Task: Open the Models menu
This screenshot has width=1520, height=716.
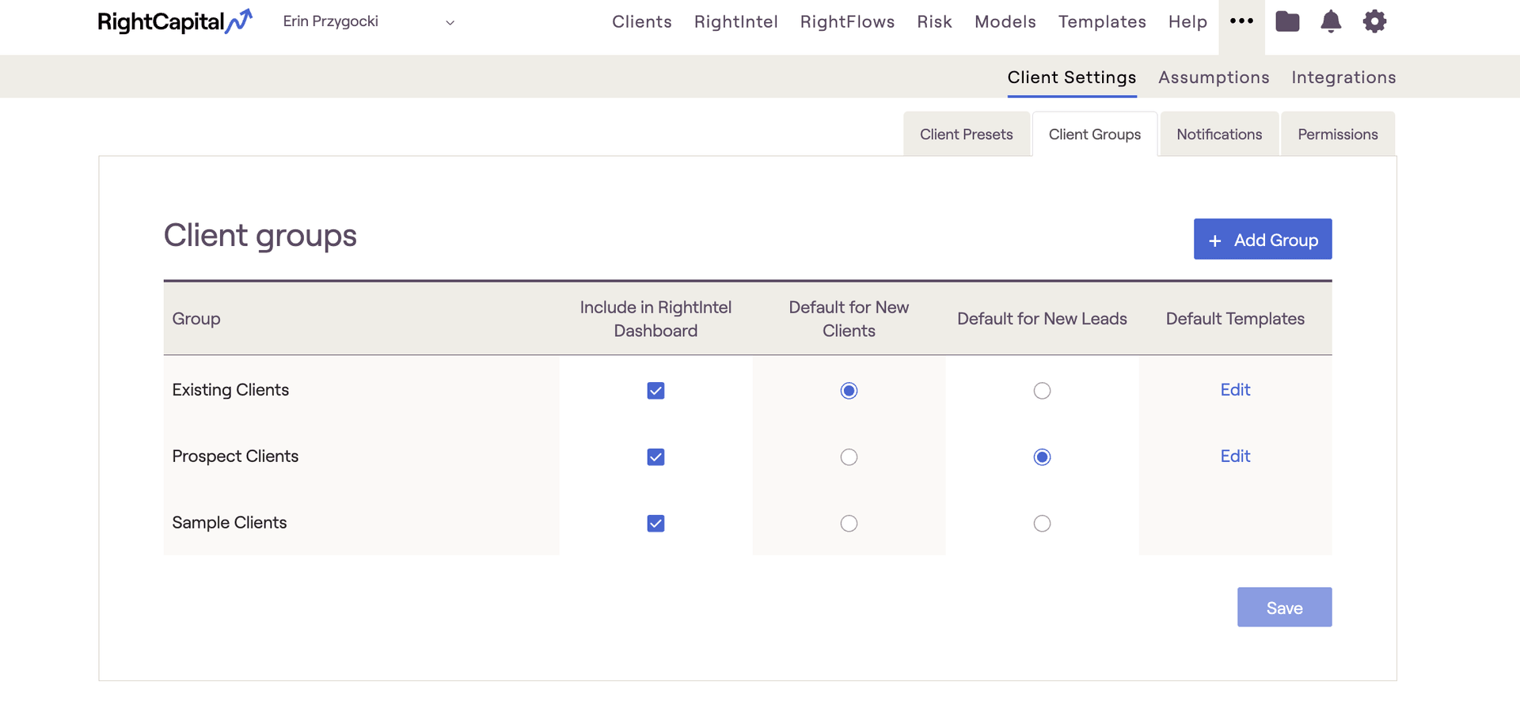Action: [x=1005, y=21]
